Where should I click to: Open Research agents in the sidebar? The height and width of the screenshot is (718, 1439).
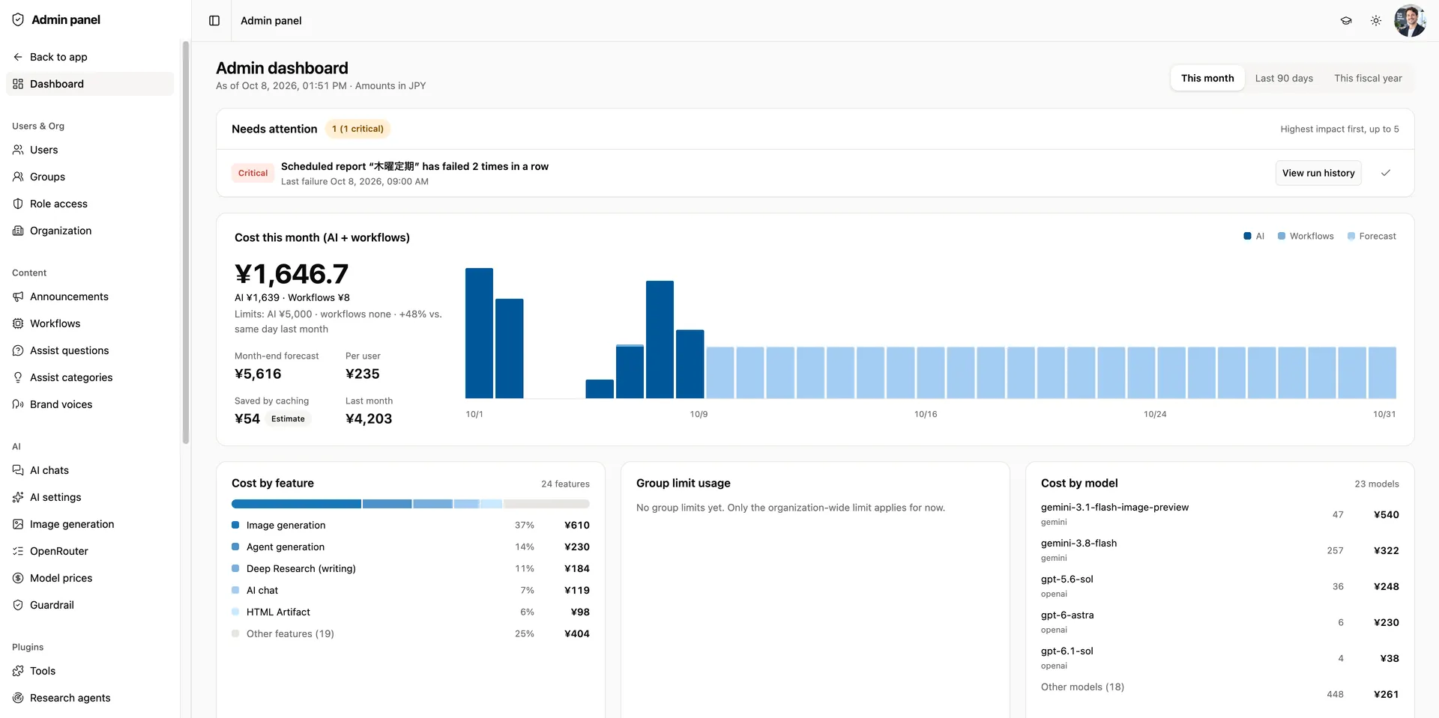[x=90, y=698]
